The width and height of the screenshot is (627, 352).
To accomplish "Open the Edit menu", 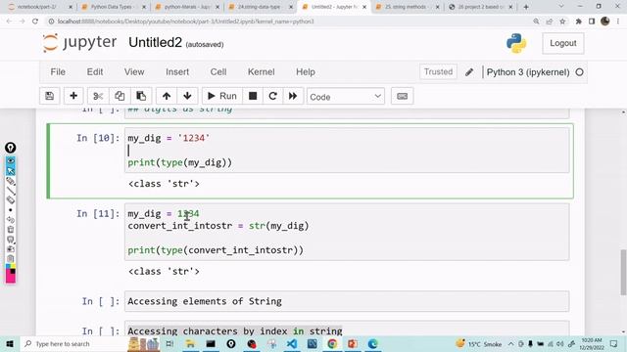I will pos(95,72).
